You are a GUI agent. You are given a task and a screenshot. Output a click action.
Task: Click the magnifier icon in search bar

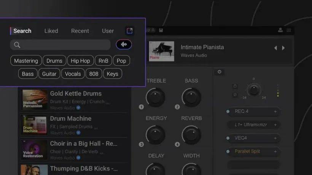17,45
